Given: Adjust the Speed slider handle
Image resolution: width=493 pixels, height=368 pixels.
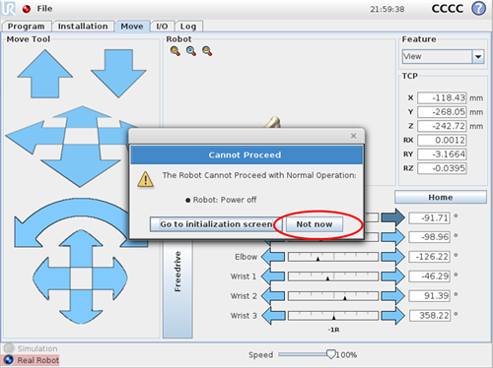Looking at the screenshot, I should pos(330,354).
